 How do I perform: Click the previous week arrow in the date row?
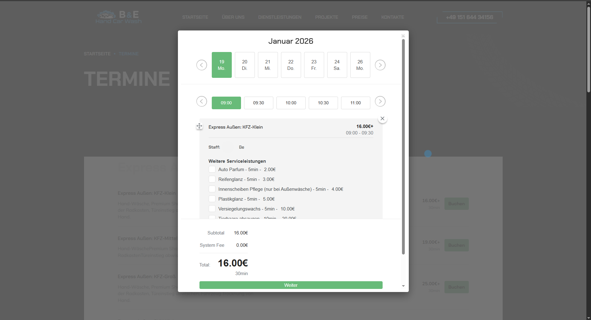202,65
